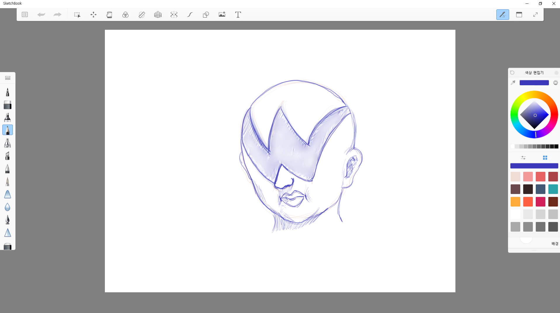The width and height of the screenshot is (560, 313).
Task: Select the hard eraser block brush
Action: (x=8, y=105)
